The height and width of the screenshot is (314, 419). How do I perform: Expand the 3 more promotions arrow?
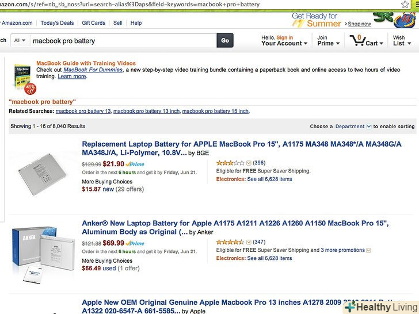pyautogui.click(x=368, y=251)
